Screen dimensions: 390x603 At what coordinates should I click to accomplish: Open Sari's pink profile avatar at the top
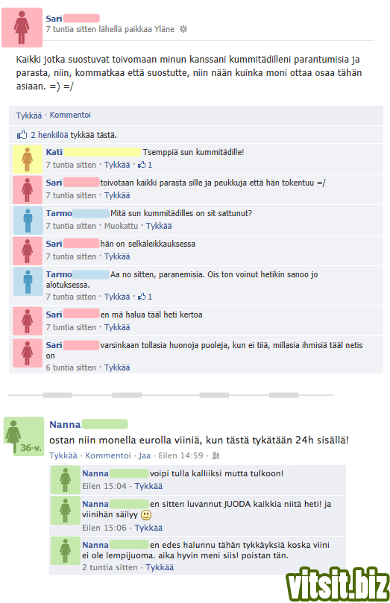click(x=22, y=28)
